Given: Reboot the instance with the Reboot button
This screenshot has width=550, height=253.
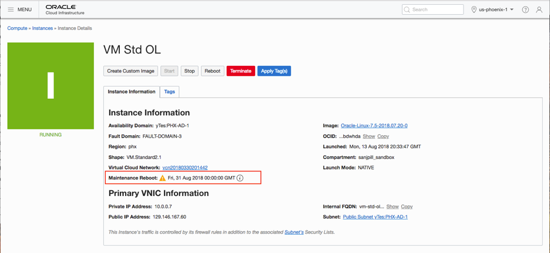Looking at the screenshot, I should (x=213, y=71).
